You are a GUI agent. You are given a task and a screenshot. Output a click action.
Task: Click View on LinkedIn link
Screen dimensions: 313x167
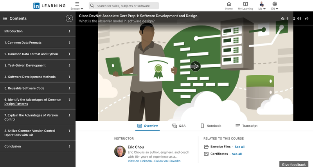(x=140, y=161)
